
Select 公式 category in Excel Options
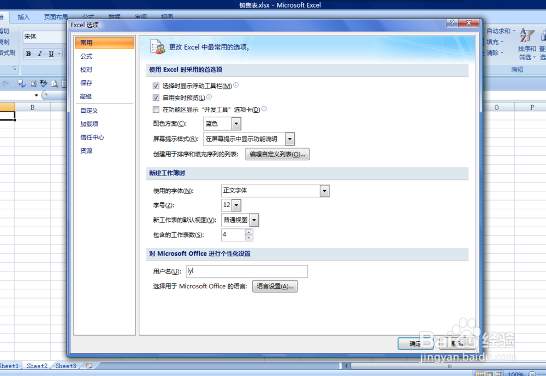pos(104,56)
